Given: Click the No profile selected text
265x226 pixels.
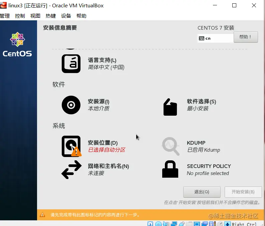Looking at the screenshot, I should pos(208,173).
